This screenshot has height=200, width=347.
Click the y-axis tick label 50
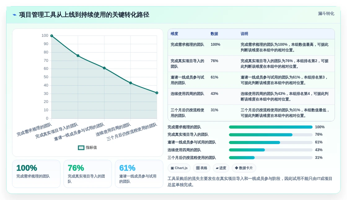46,77
